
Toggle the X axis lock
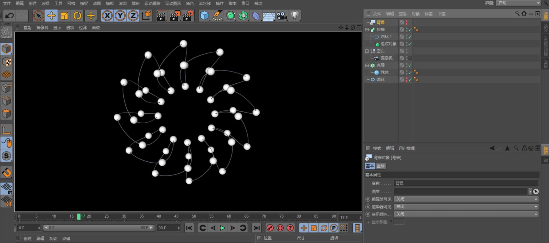(x=107, y=16)
